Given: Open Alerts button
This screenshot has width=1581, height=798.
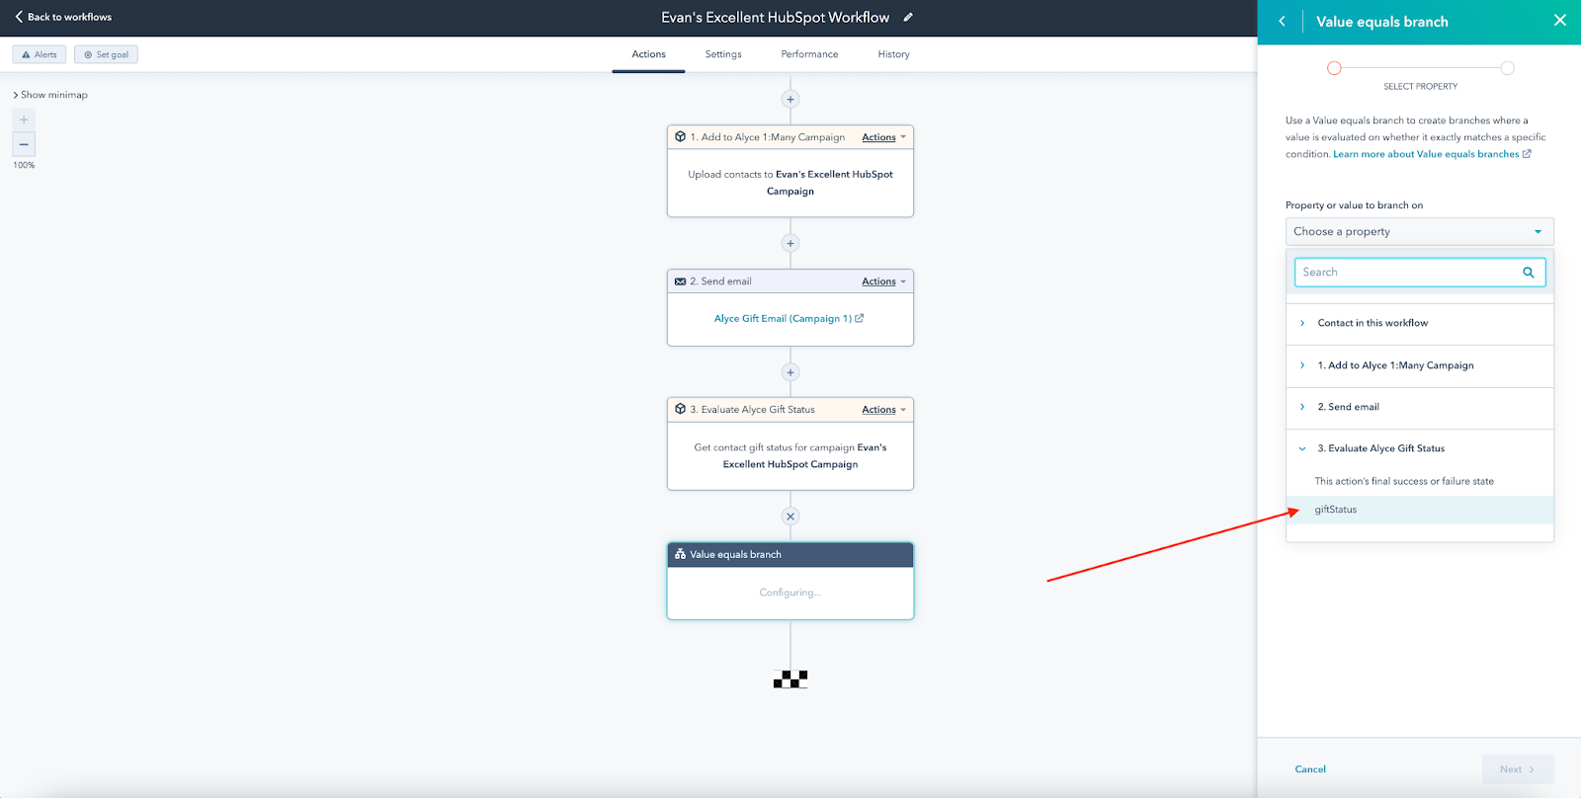Looking at the screenshot, I should [40, 54].
